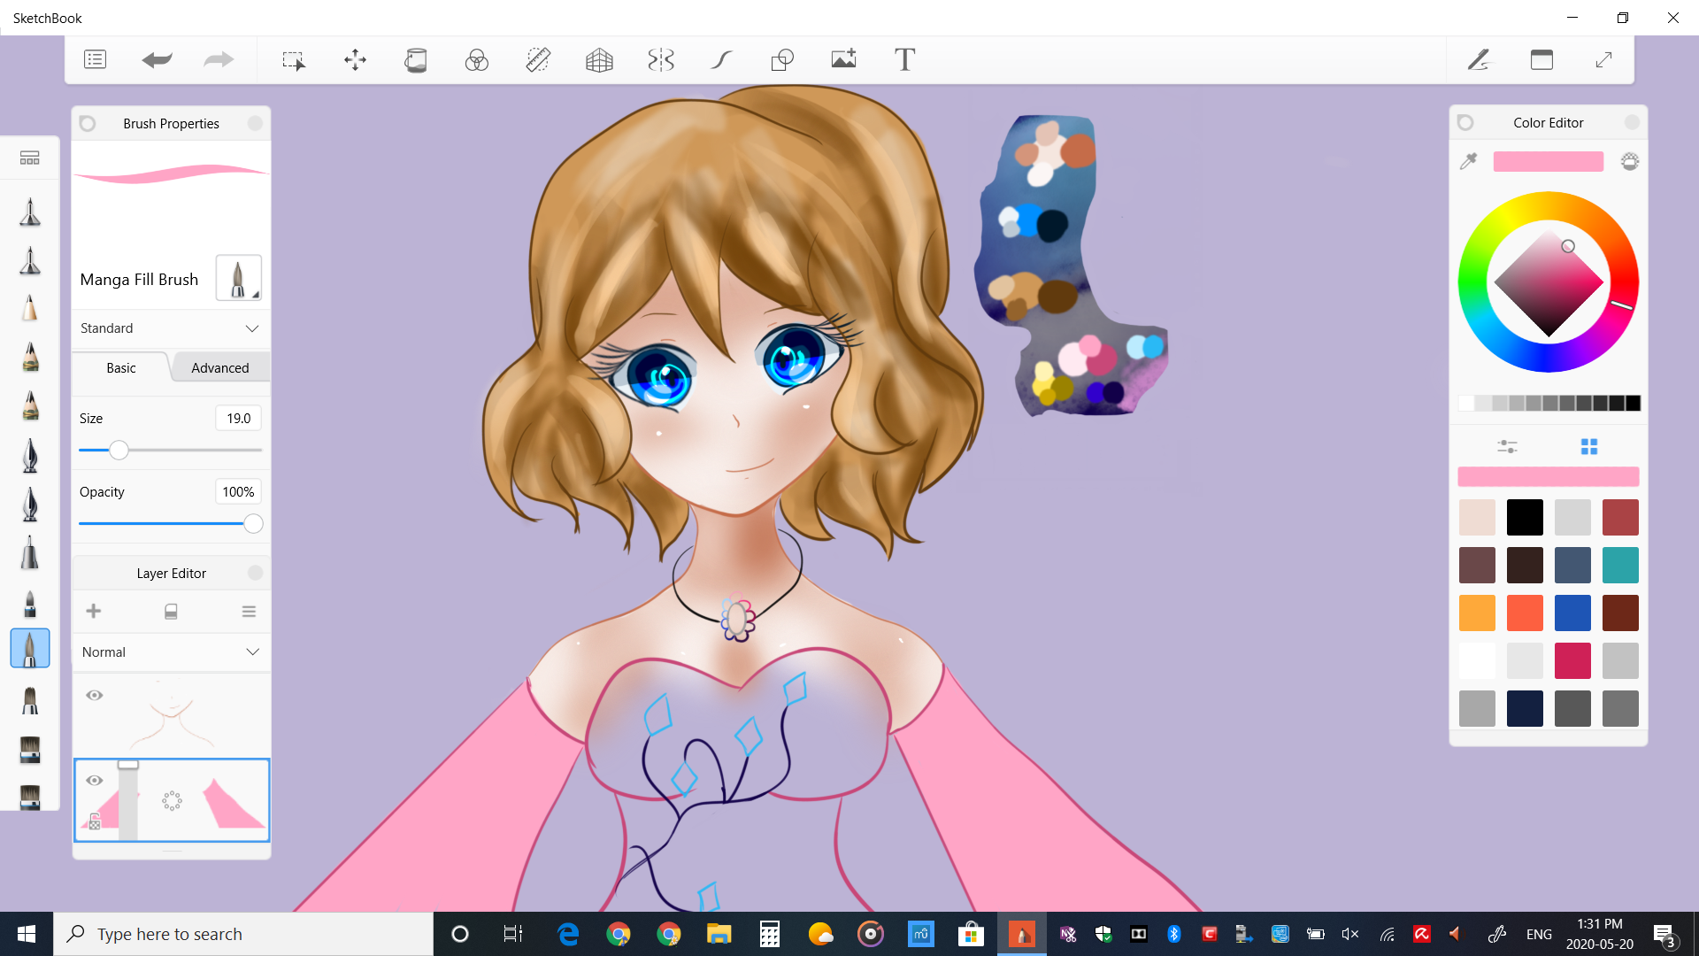This screenshot has width=1699, height=956.
Task: Open the Guides circles tool
Action: coord(477,59)
